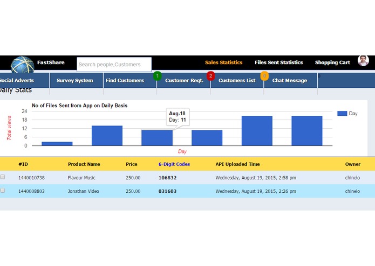Click Flavour Music product name
Image resolution: width=375 pixels, height=266 pixels.
click(x=81, y=178)
